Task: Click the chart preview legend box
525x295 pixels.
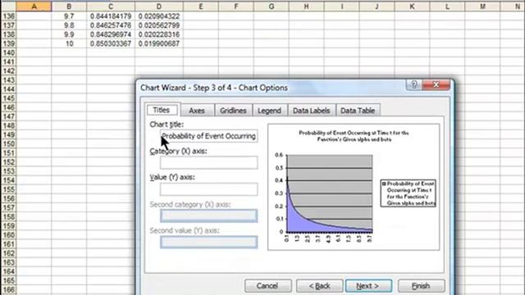Action: (409, 193)
